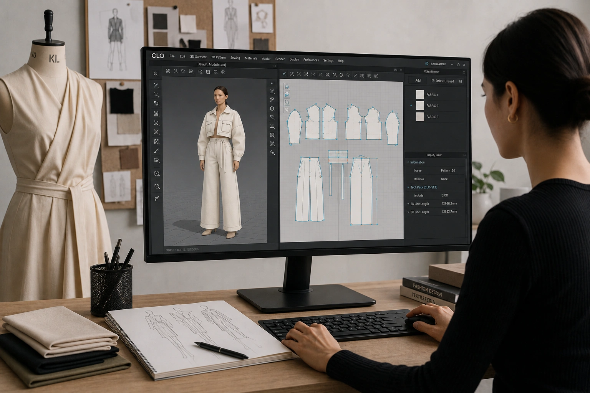Click the Item No. value None
This screenshot has height=393, width=590.
(444, 179)
